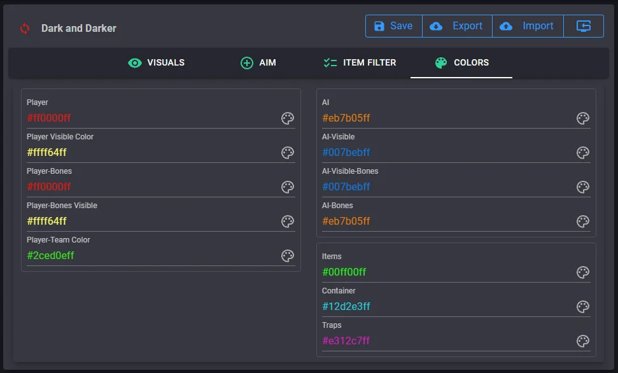Import settings with the Import button
The image size is (618, 373).
528,26
